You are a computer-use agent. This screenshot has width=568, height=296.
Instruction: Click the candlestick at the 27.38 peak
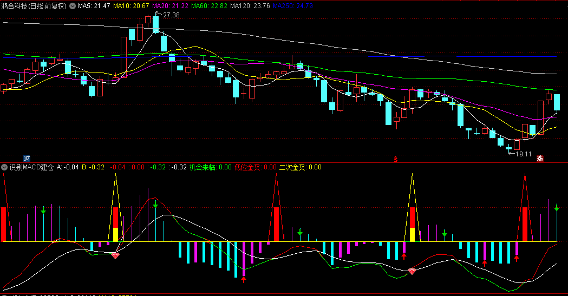click(x=155, y=24)
